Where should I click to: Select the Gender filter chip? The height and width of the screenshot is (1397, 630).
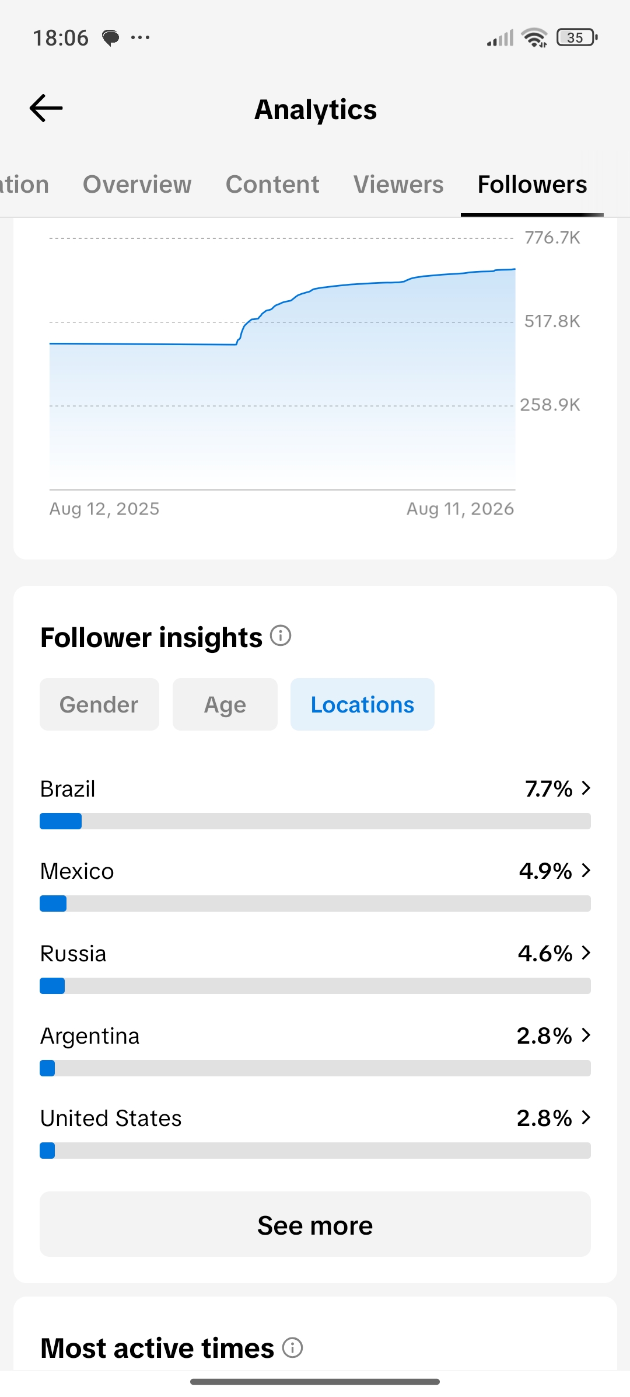[x=99, y=704]
